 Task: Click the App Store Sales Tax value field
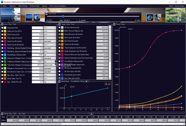pyautogui.click(x=38, y=75)
